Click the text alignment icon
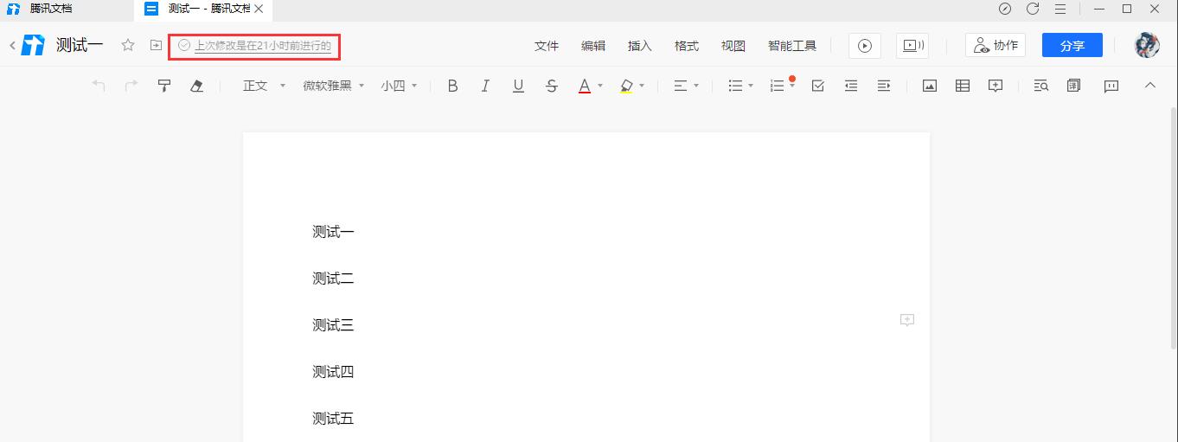 (681, 86)
